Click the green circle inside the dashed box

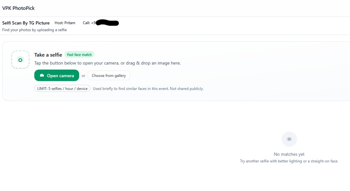pos(20,60)
